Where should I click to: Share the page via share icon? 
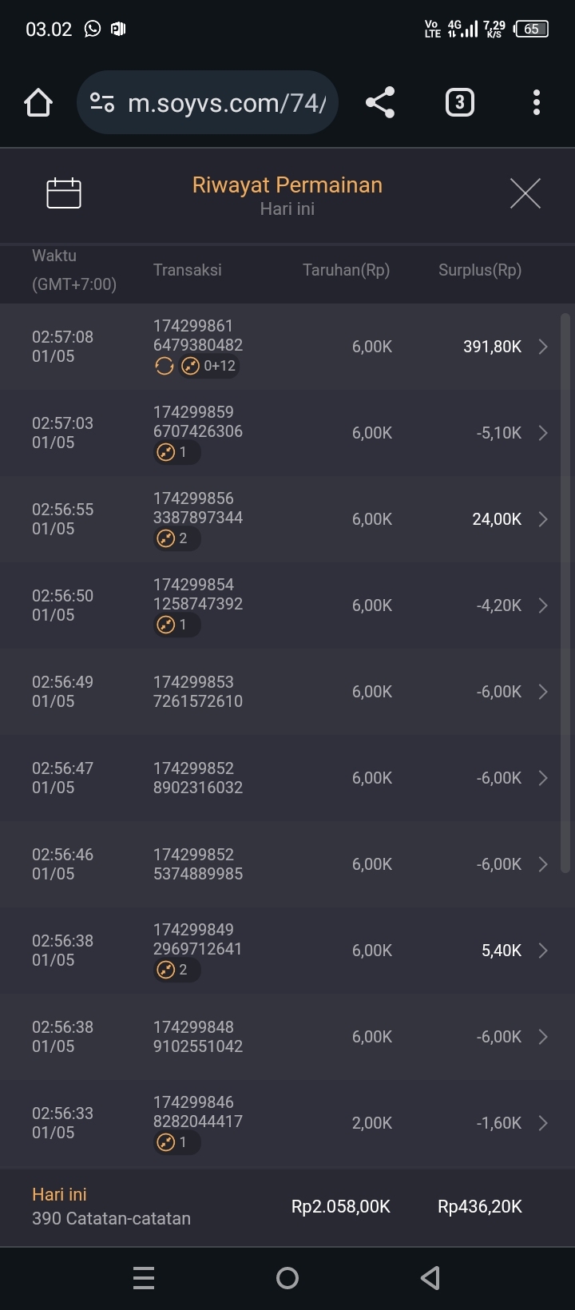point(380,103)
